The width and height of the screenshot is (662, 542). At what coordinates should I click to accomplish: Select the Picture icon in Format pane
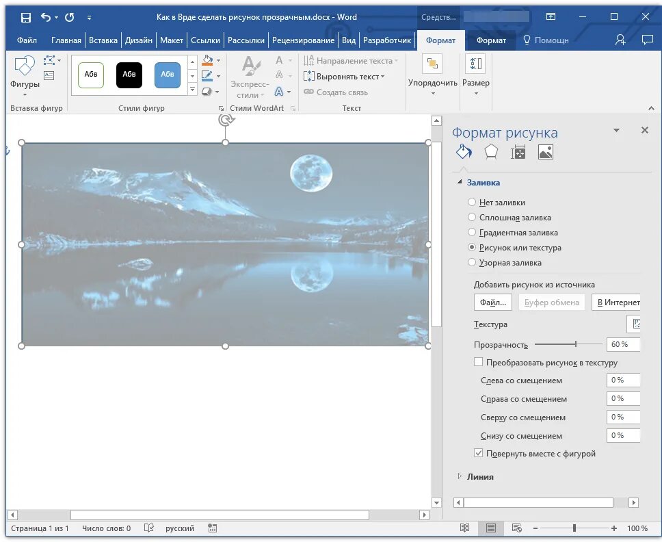tap(546, 152)
